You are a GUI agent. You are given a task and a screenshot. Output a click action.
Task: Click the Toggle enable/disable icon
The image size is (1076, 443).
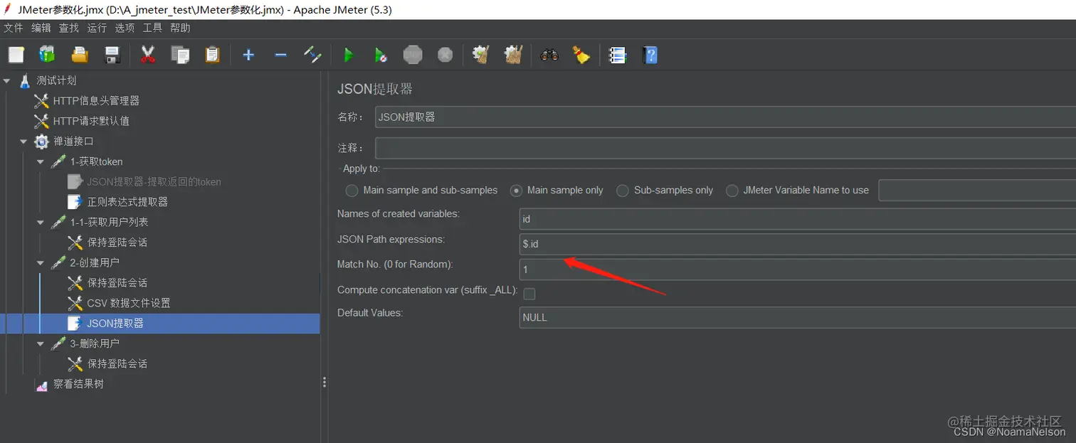coord(312,55)
